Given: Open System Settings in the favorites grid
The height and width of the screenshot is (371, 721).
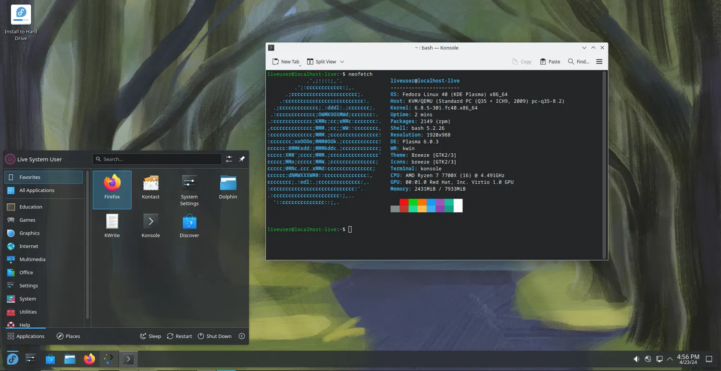Looking at the screenshot, I should tap(189, 190).
